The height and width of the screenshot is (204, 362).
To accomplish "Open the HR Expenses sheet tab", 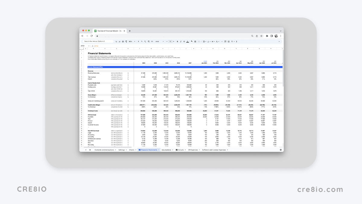I will (x=193, y=150).
